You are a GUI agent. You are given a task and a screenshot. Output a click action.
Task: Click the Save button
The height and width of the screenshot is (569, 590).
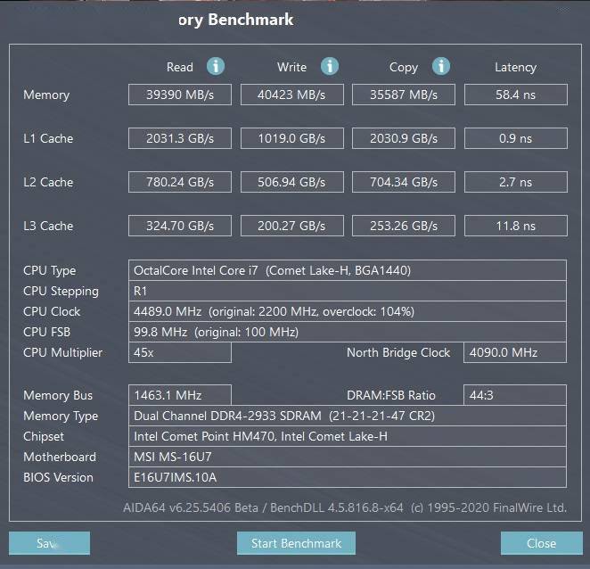click(x=49, y=543)
